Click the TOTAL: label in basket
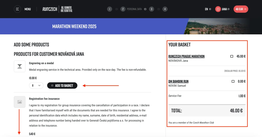The width and height of the screenshot is (262, 137). click(x=177, y=111)
